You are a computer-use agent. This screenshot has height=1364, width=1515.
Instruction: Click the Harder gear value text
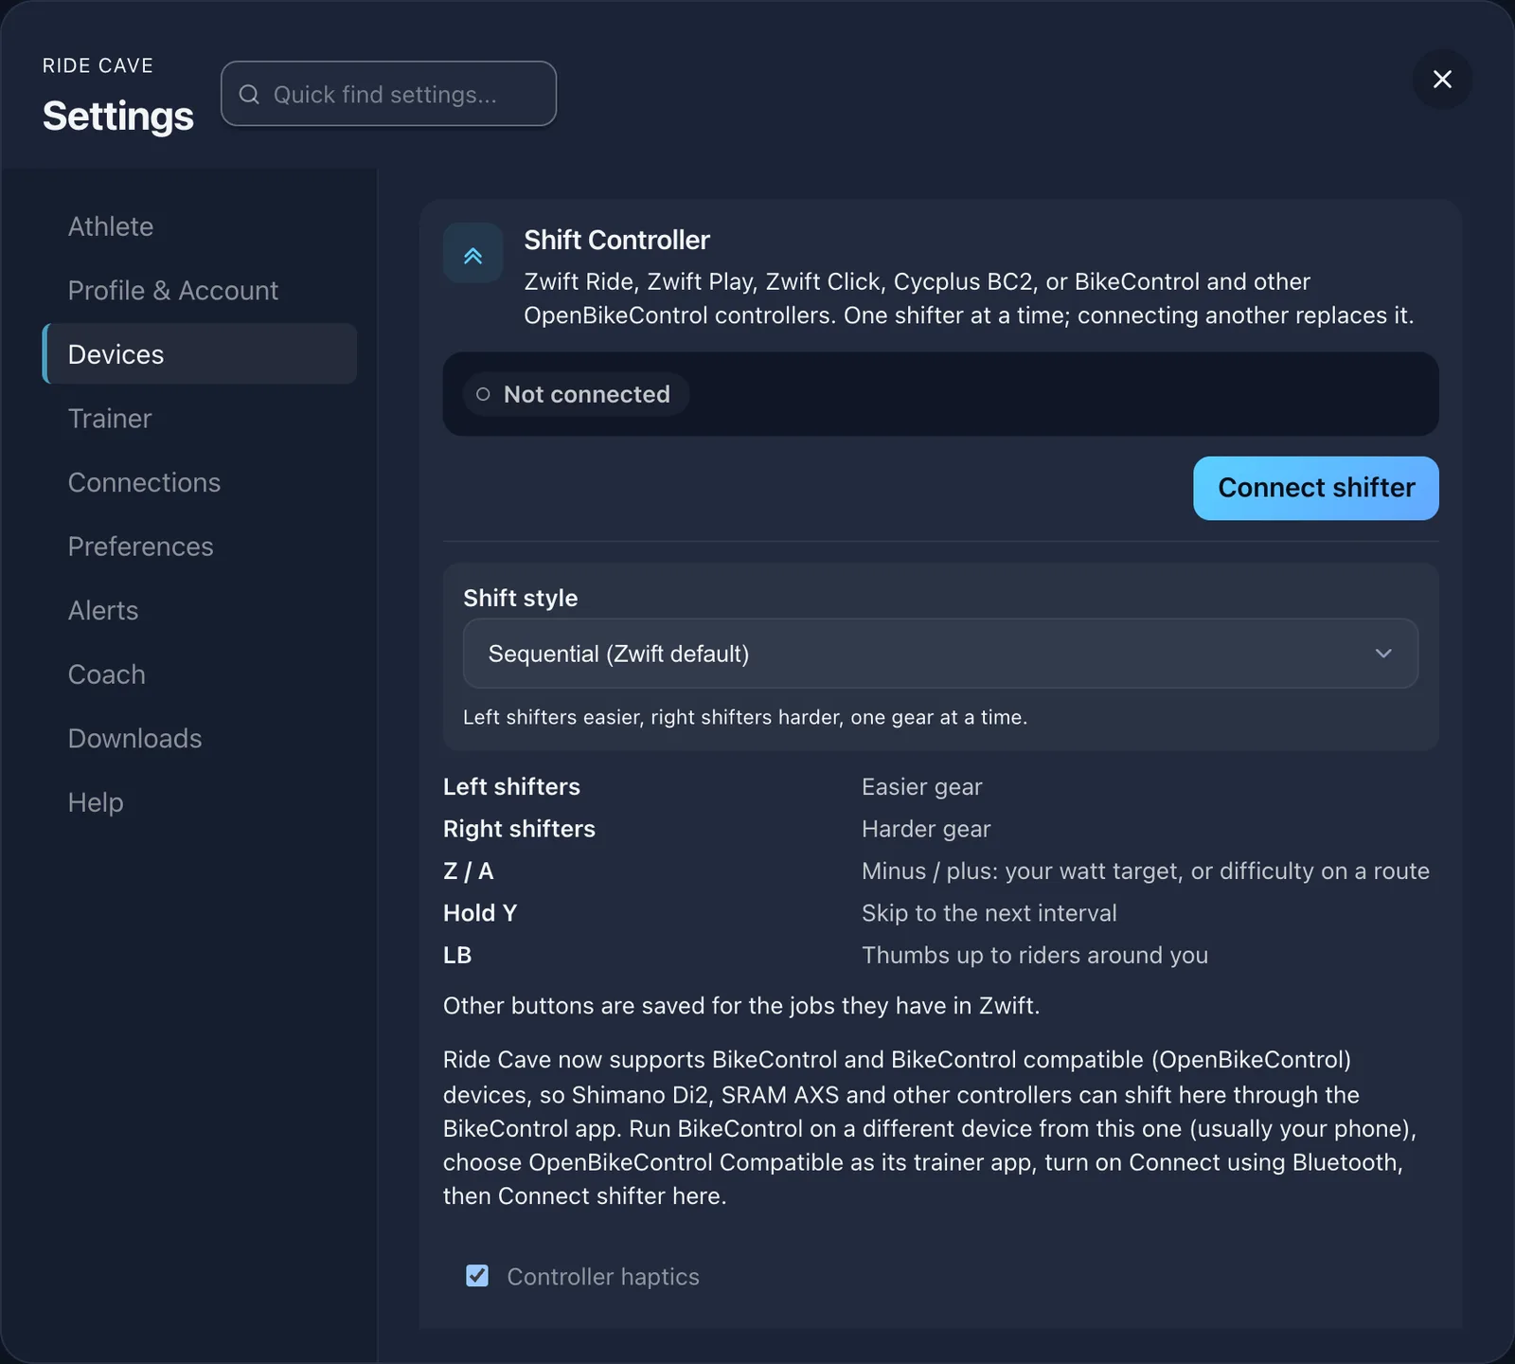click(926, 829)
